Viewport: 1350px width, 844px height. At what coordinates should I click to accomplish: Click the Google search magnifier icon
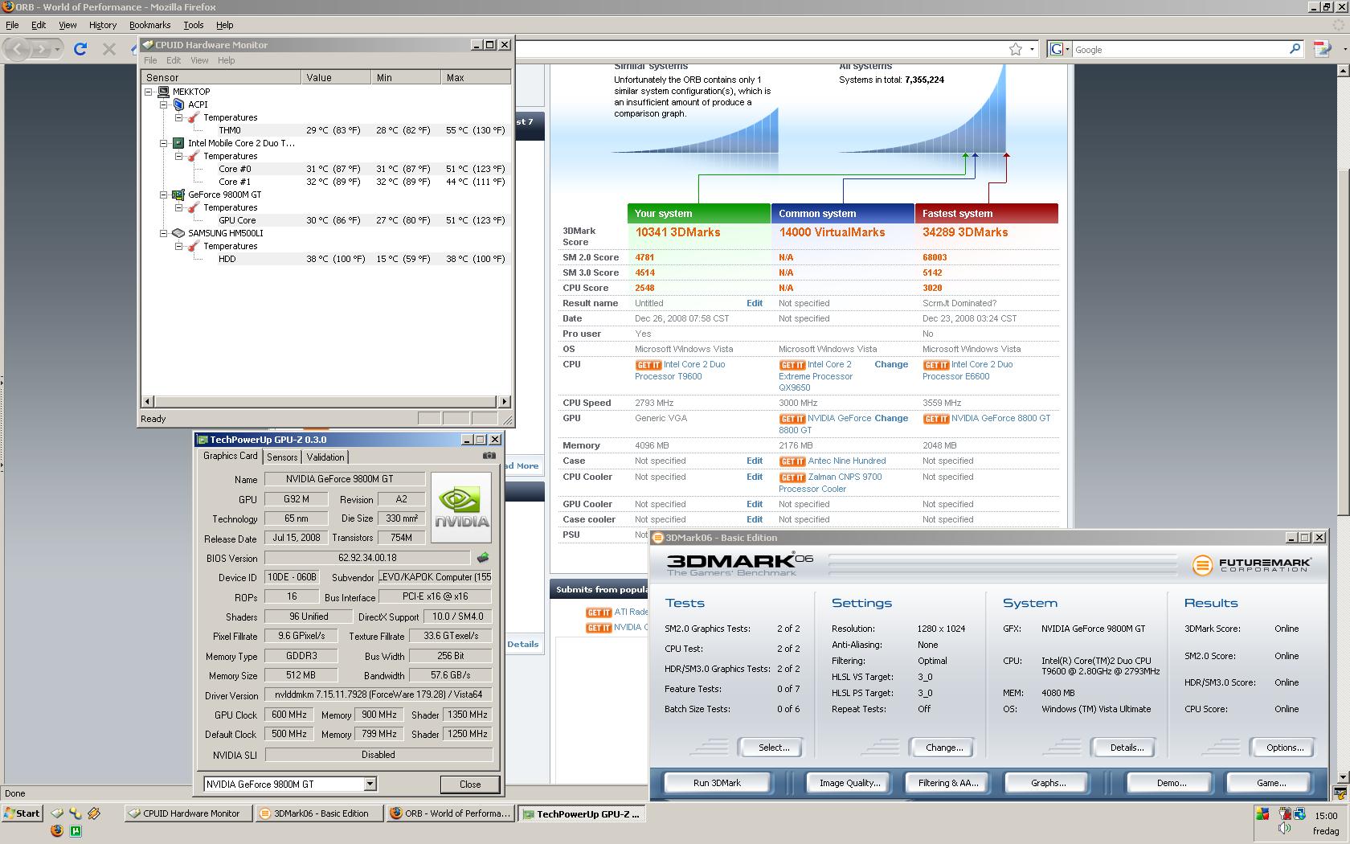coord(1295,49)
